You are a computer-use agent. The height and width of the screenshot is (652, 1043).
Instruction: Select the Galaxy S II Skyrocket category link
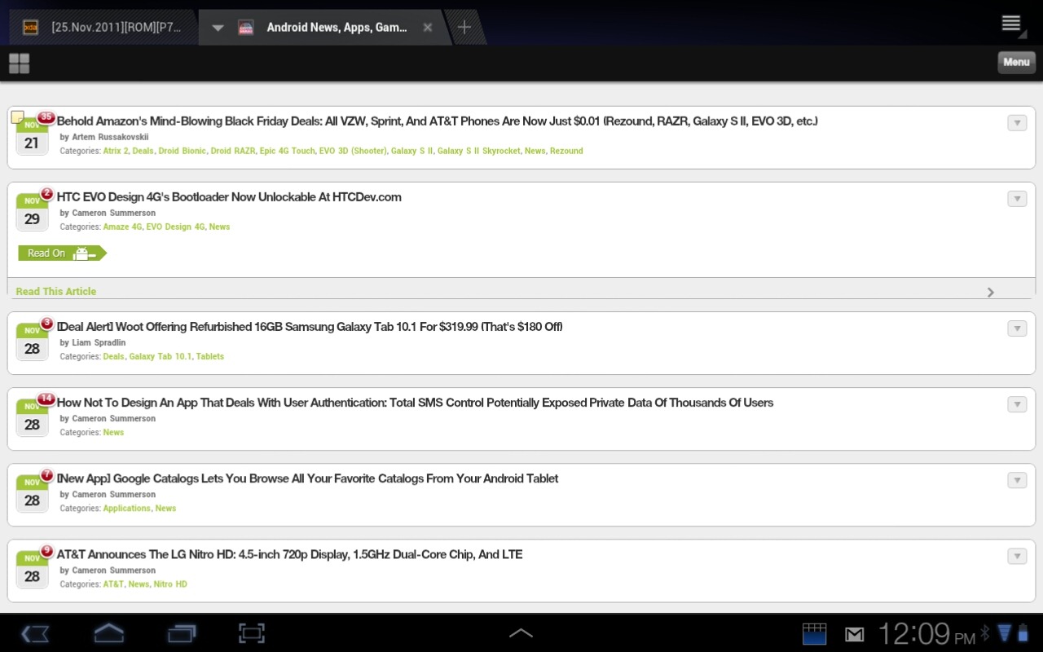(x=478, y=151)
